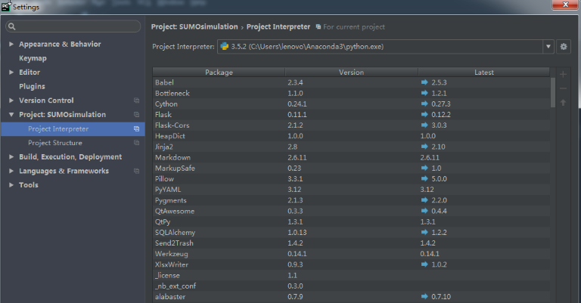Select the Pygments package row
Screen dimensions: 581x303
click(351, 200)
